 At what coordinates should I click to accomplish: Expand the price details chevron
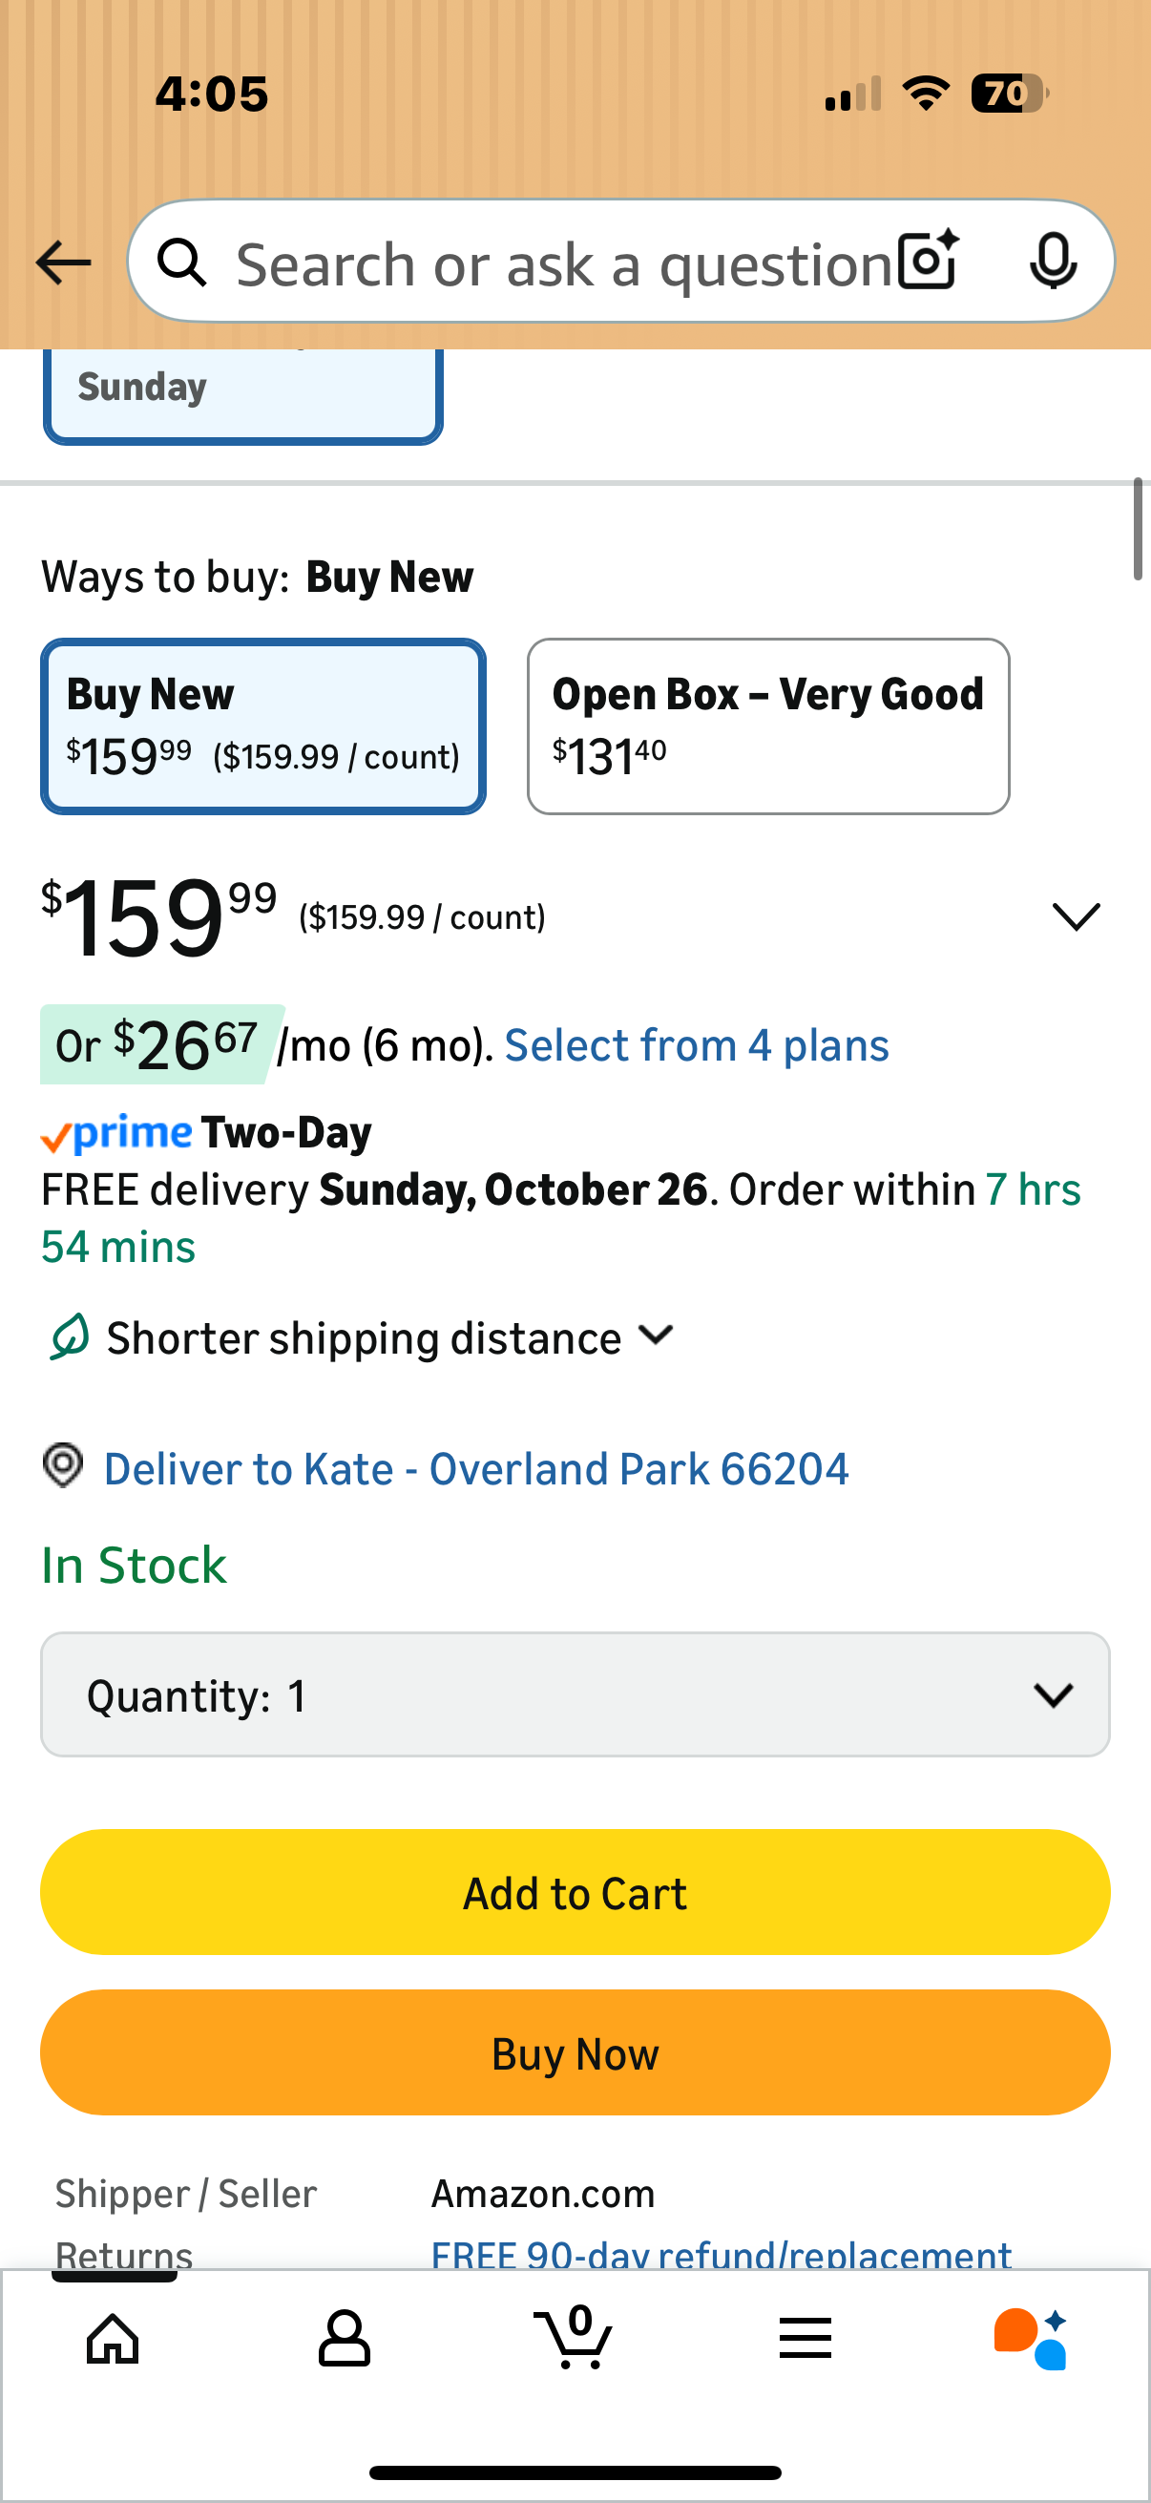(1076, 916)
